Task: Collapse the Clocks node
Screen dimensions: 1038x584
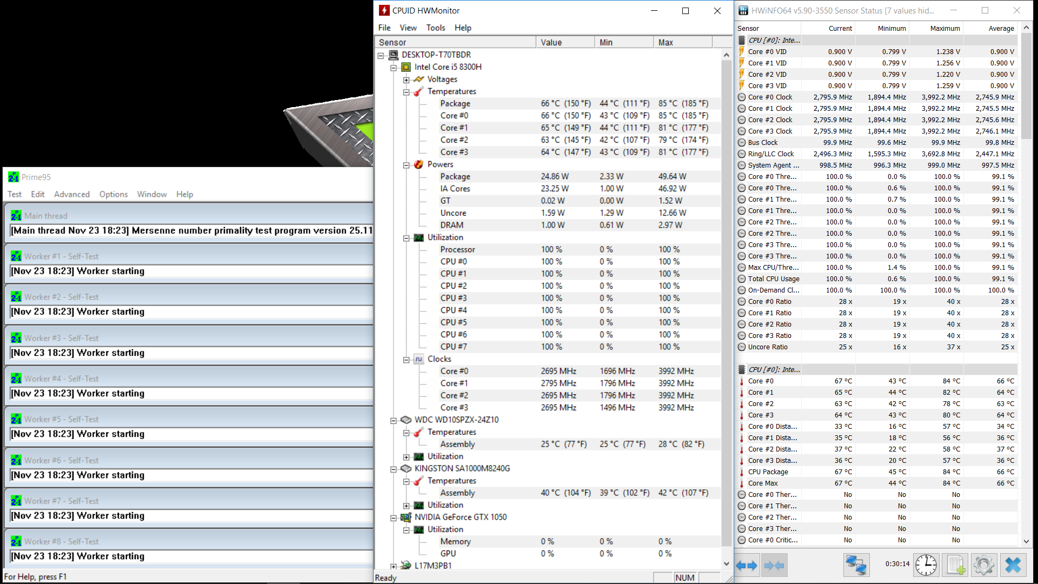Action: pyautogui.click(x=407, y=360)
